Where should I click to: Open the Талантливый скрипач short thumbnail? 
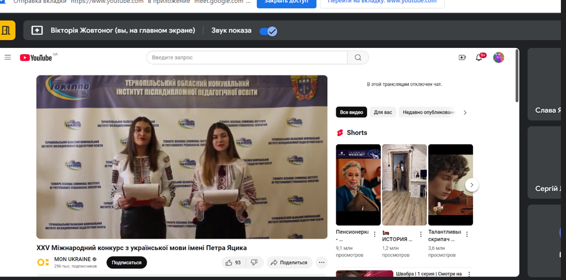450,185
